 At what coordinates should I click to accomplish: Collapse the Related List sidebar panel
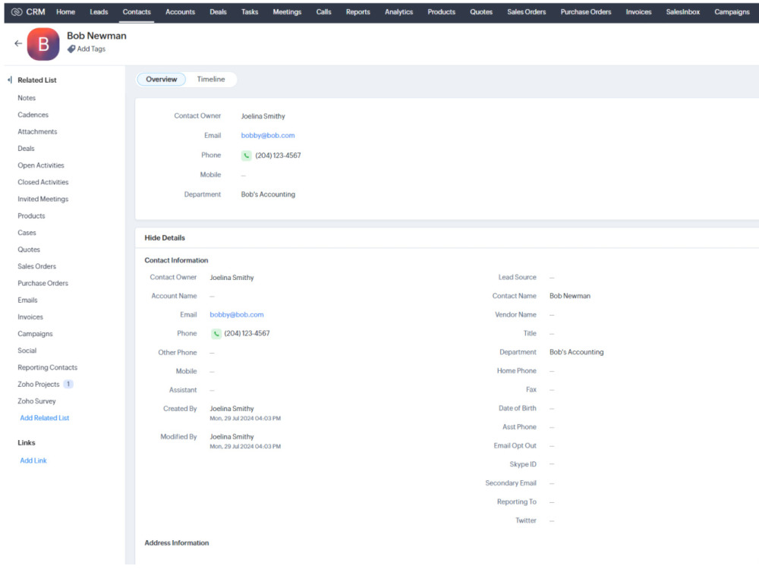click(10, 80)
